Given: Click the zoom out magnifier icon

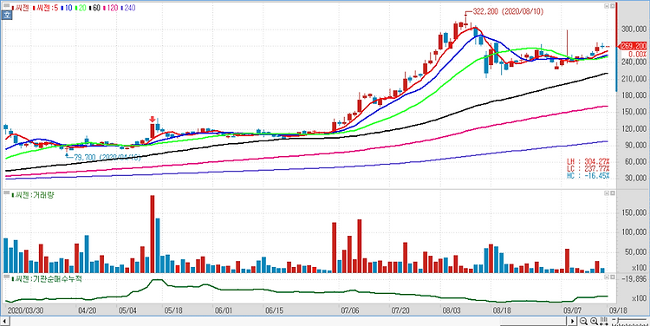Looking at the screenshot, I should (x=583, y=321).
